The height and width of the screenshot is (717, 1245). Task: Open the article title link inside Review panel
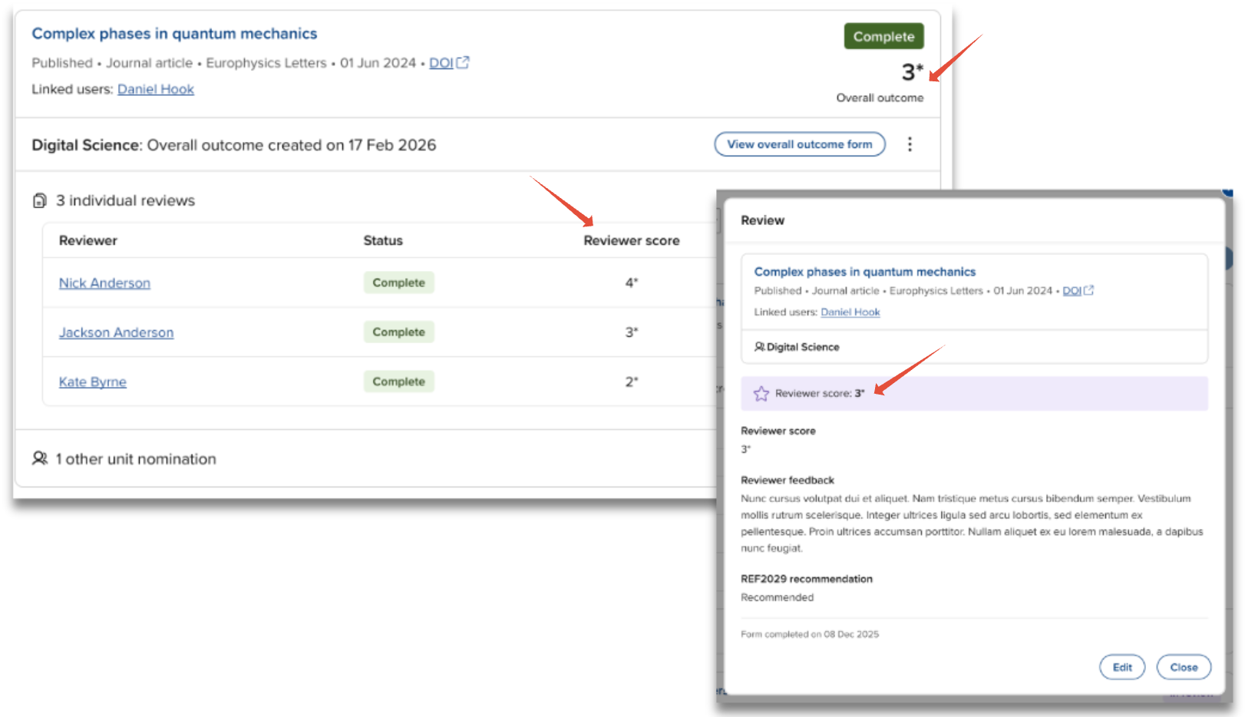coord(864,272)
